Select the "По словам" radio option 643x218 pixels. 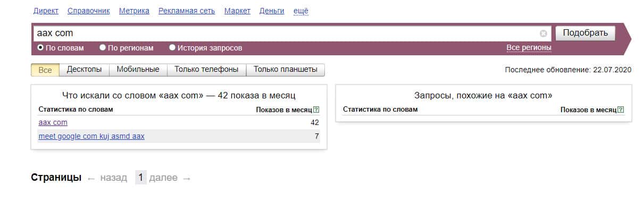(40, 48)
